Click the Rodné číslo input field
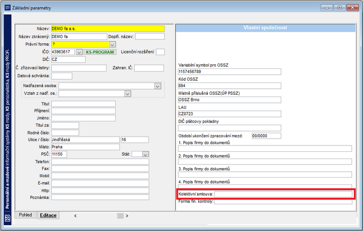363x232 pixels. click(x=65, y=133)
